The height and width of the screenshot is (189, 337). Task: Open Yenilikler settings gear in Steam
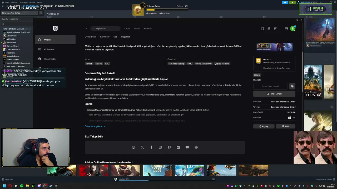(x=58, y=14)
